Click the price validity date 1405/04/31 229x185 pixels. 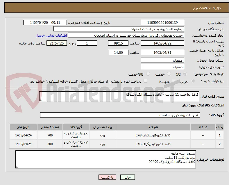162,52
